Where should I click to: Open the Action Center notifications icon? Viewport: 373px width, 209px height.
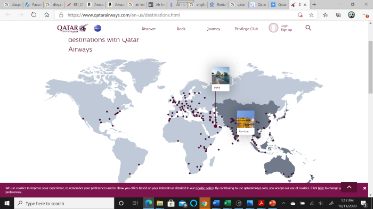[x=363, y=204]
